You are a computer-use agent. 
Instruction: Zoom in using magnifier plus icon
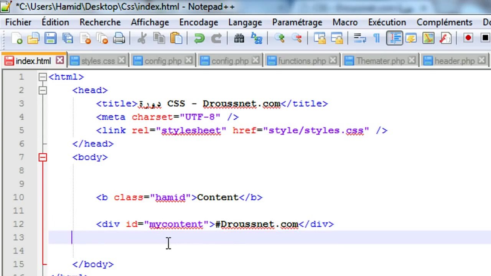[279, 38]
